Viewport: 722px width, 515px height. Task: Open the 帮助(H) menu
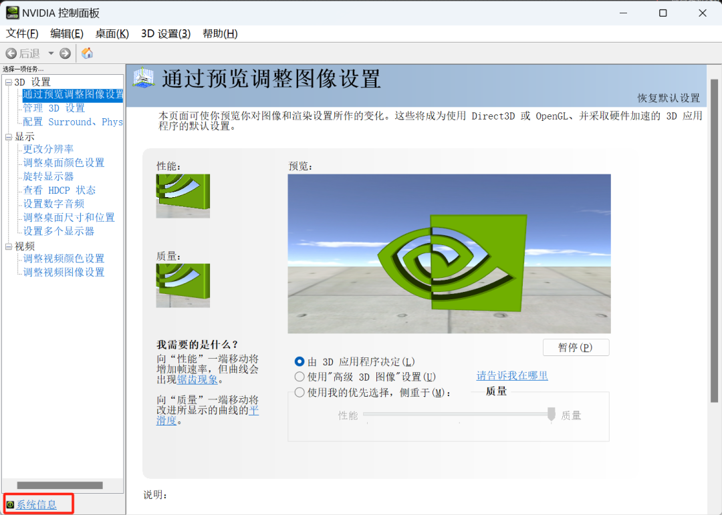point(220,33)
